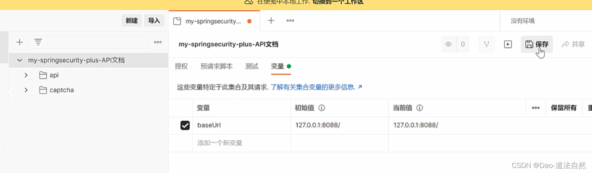
Task: Click the eye watch icon
Action: (448, 44)
